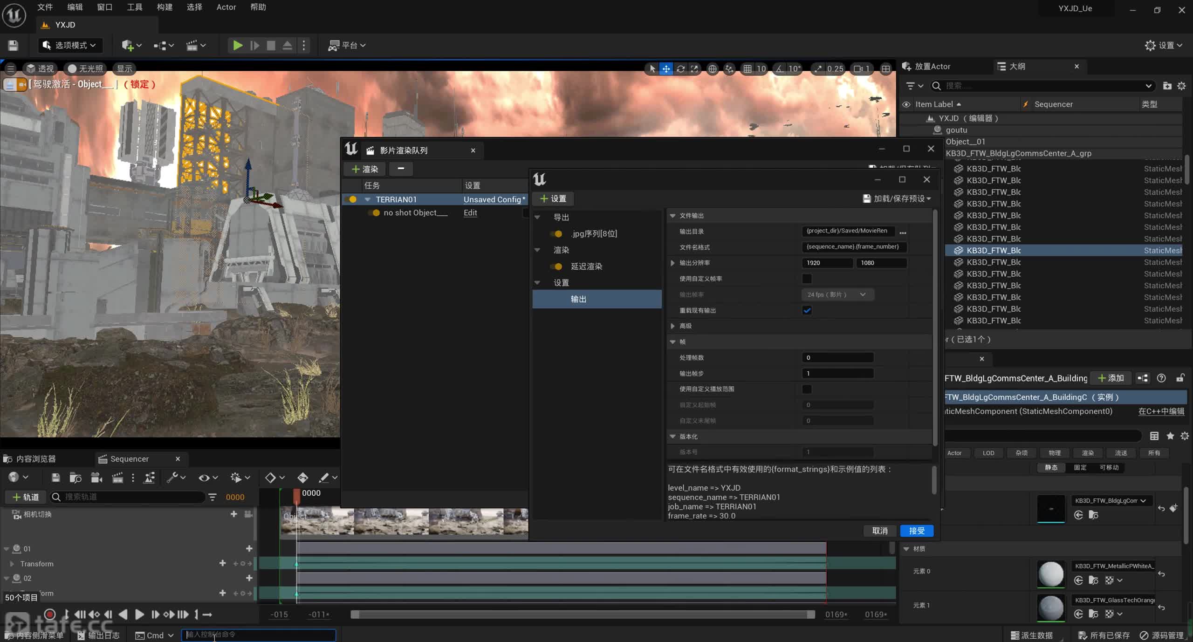
Task: Play the sequence forward
Action: tap(139, 615)
